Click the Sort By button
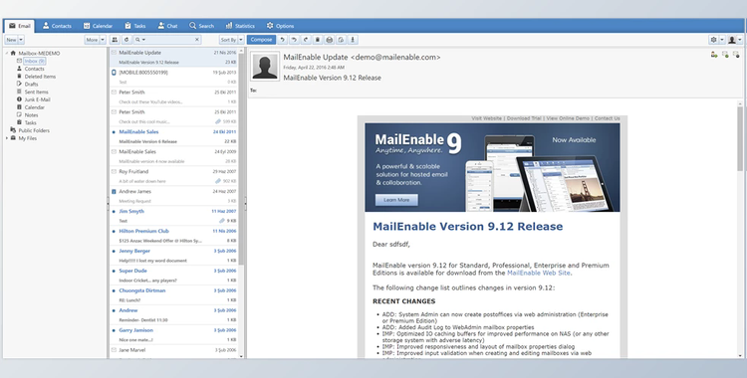The height and width of the screenshot is (378, 747). [228, 40]
